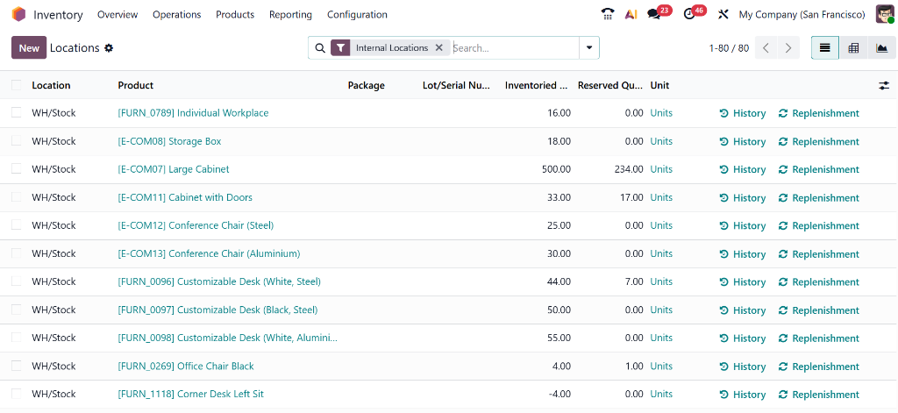Expand the search filter options dropdown
The image size is (898, 413).
tap(589, 48)
